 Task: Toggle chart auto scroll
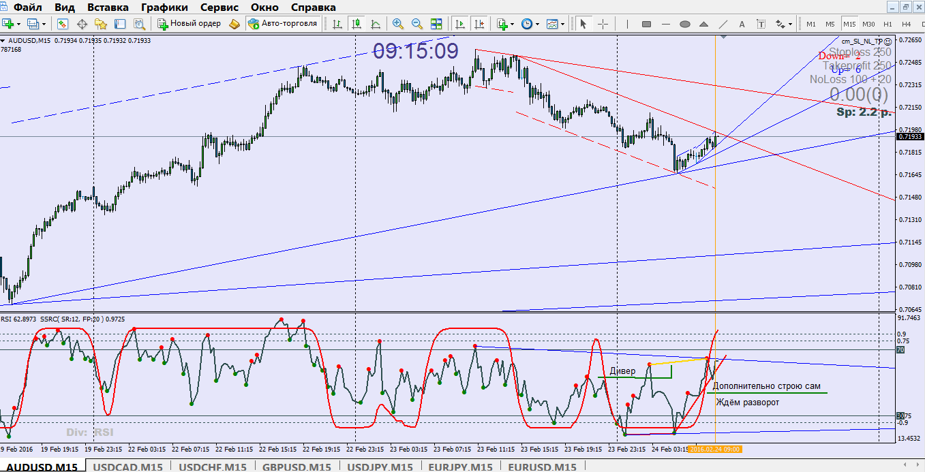[460, 24]
